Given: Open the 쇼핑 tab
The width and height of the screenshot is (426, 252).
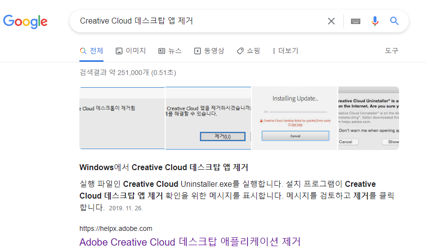Looking at the screenshot, I should point(249,51).
